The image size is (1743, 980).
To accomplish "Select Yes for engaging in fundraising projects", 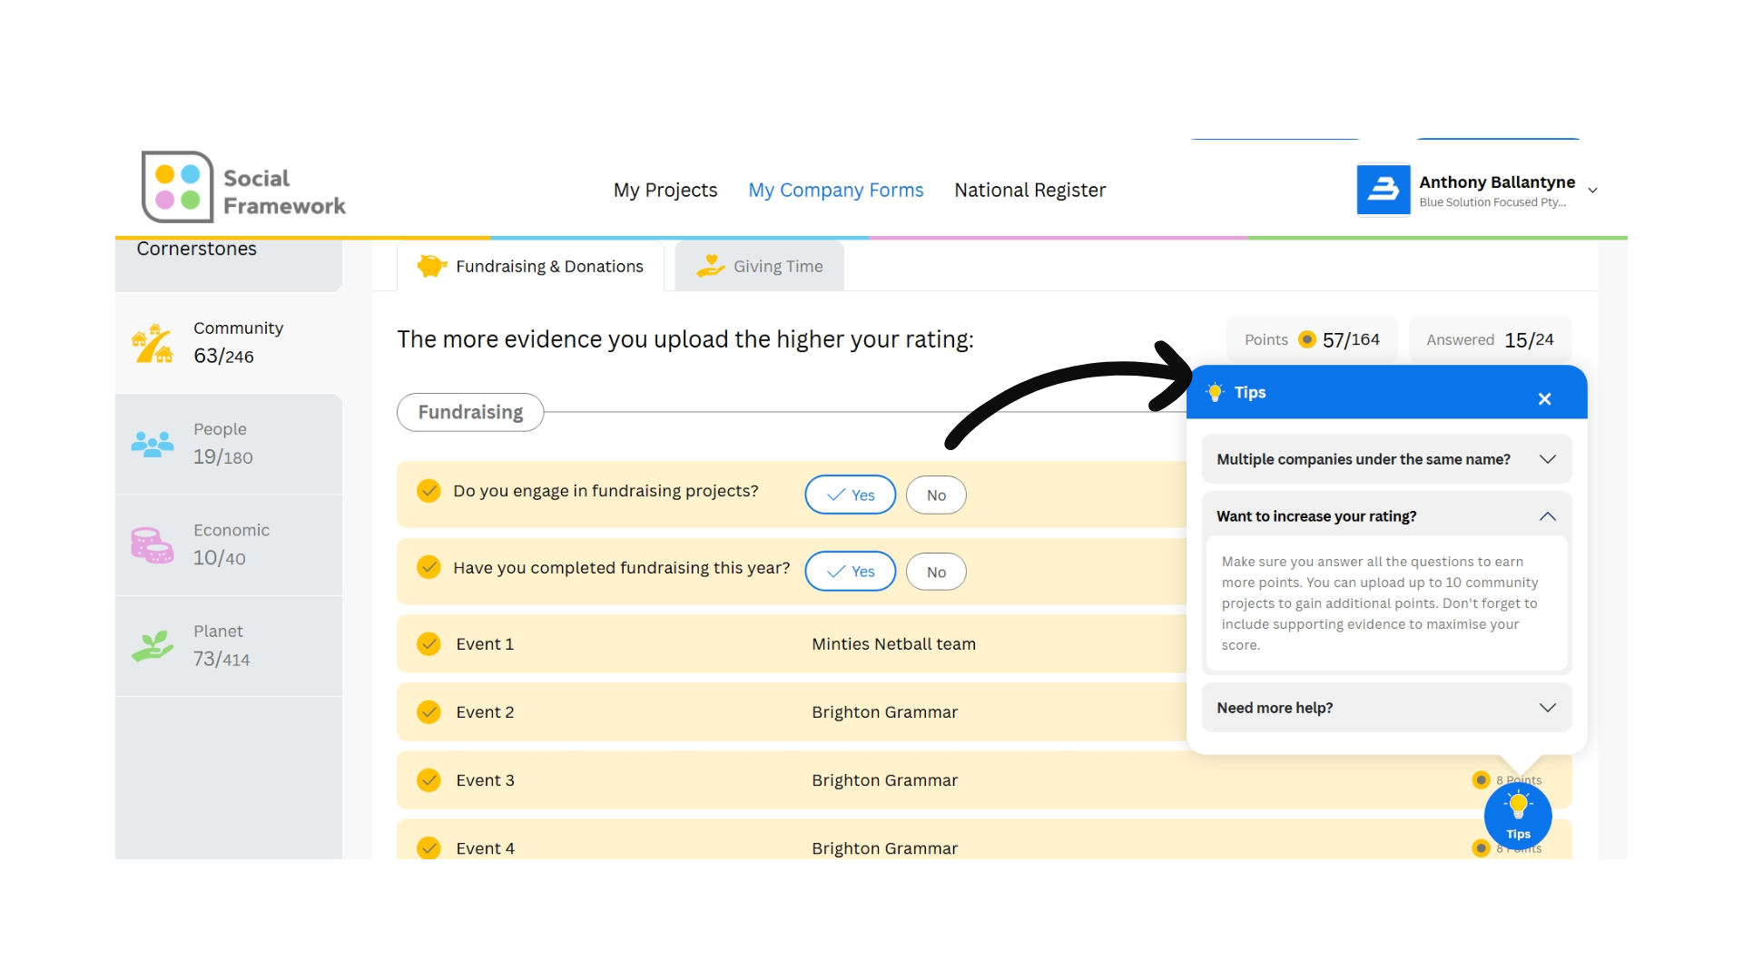I will 851,495.
